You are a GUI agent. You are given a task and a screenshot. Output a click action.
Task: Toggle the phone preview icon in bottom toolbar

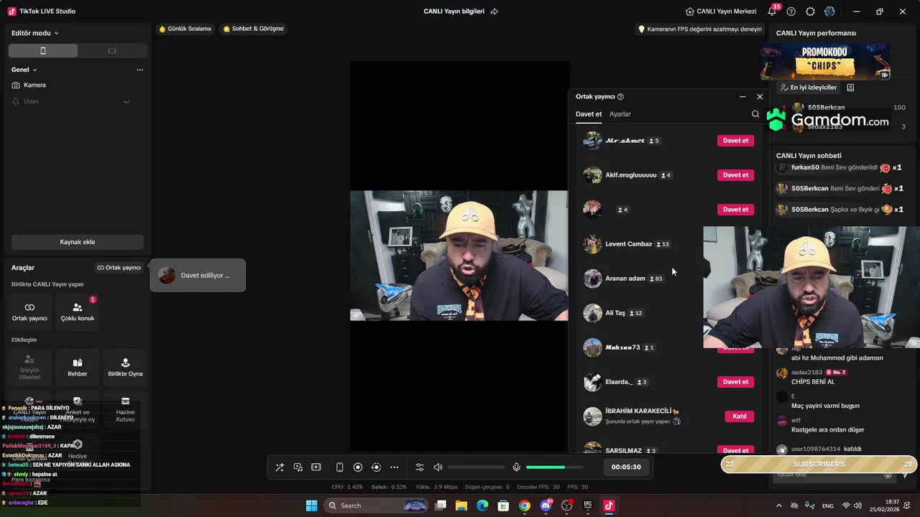(x=339, y=467)
